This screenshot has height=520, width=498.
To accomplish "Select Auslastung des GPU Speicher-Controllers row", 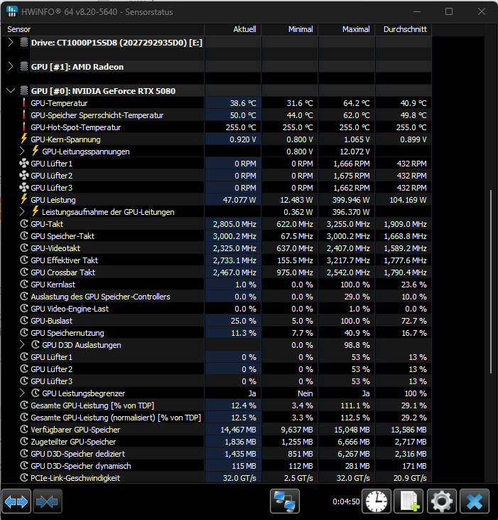I will tap(100, 297).
